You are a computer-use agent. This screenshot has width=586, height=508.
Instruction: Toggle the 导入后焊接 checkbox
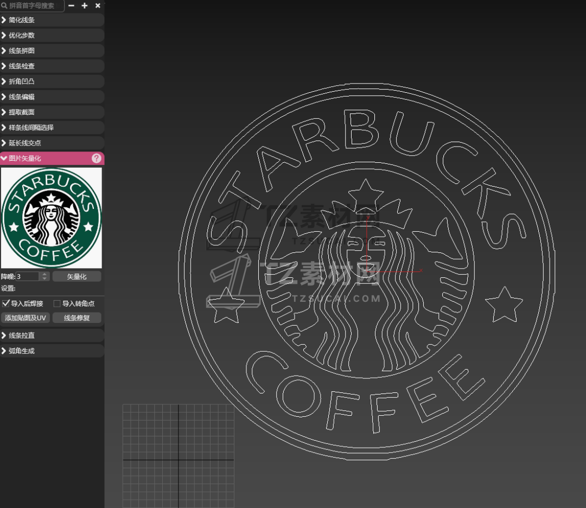coord(6,303)
